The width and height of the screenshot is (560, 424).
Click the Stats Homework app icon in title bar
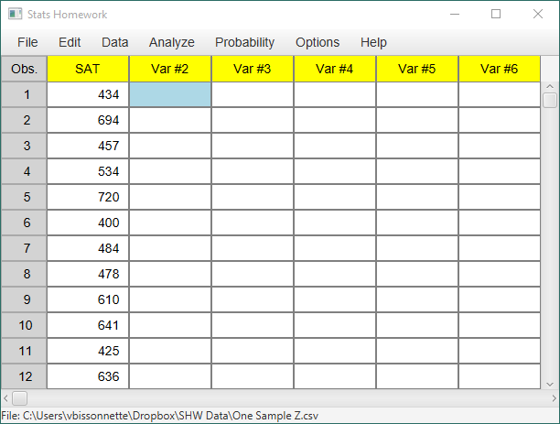(x=15, y=15)
